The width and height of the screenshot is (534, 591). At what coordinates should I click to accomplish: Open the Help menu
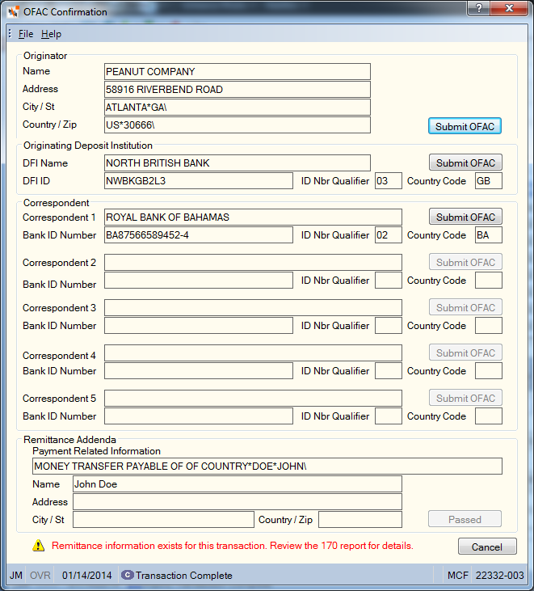pyautogui.click(x=51, y=34)
